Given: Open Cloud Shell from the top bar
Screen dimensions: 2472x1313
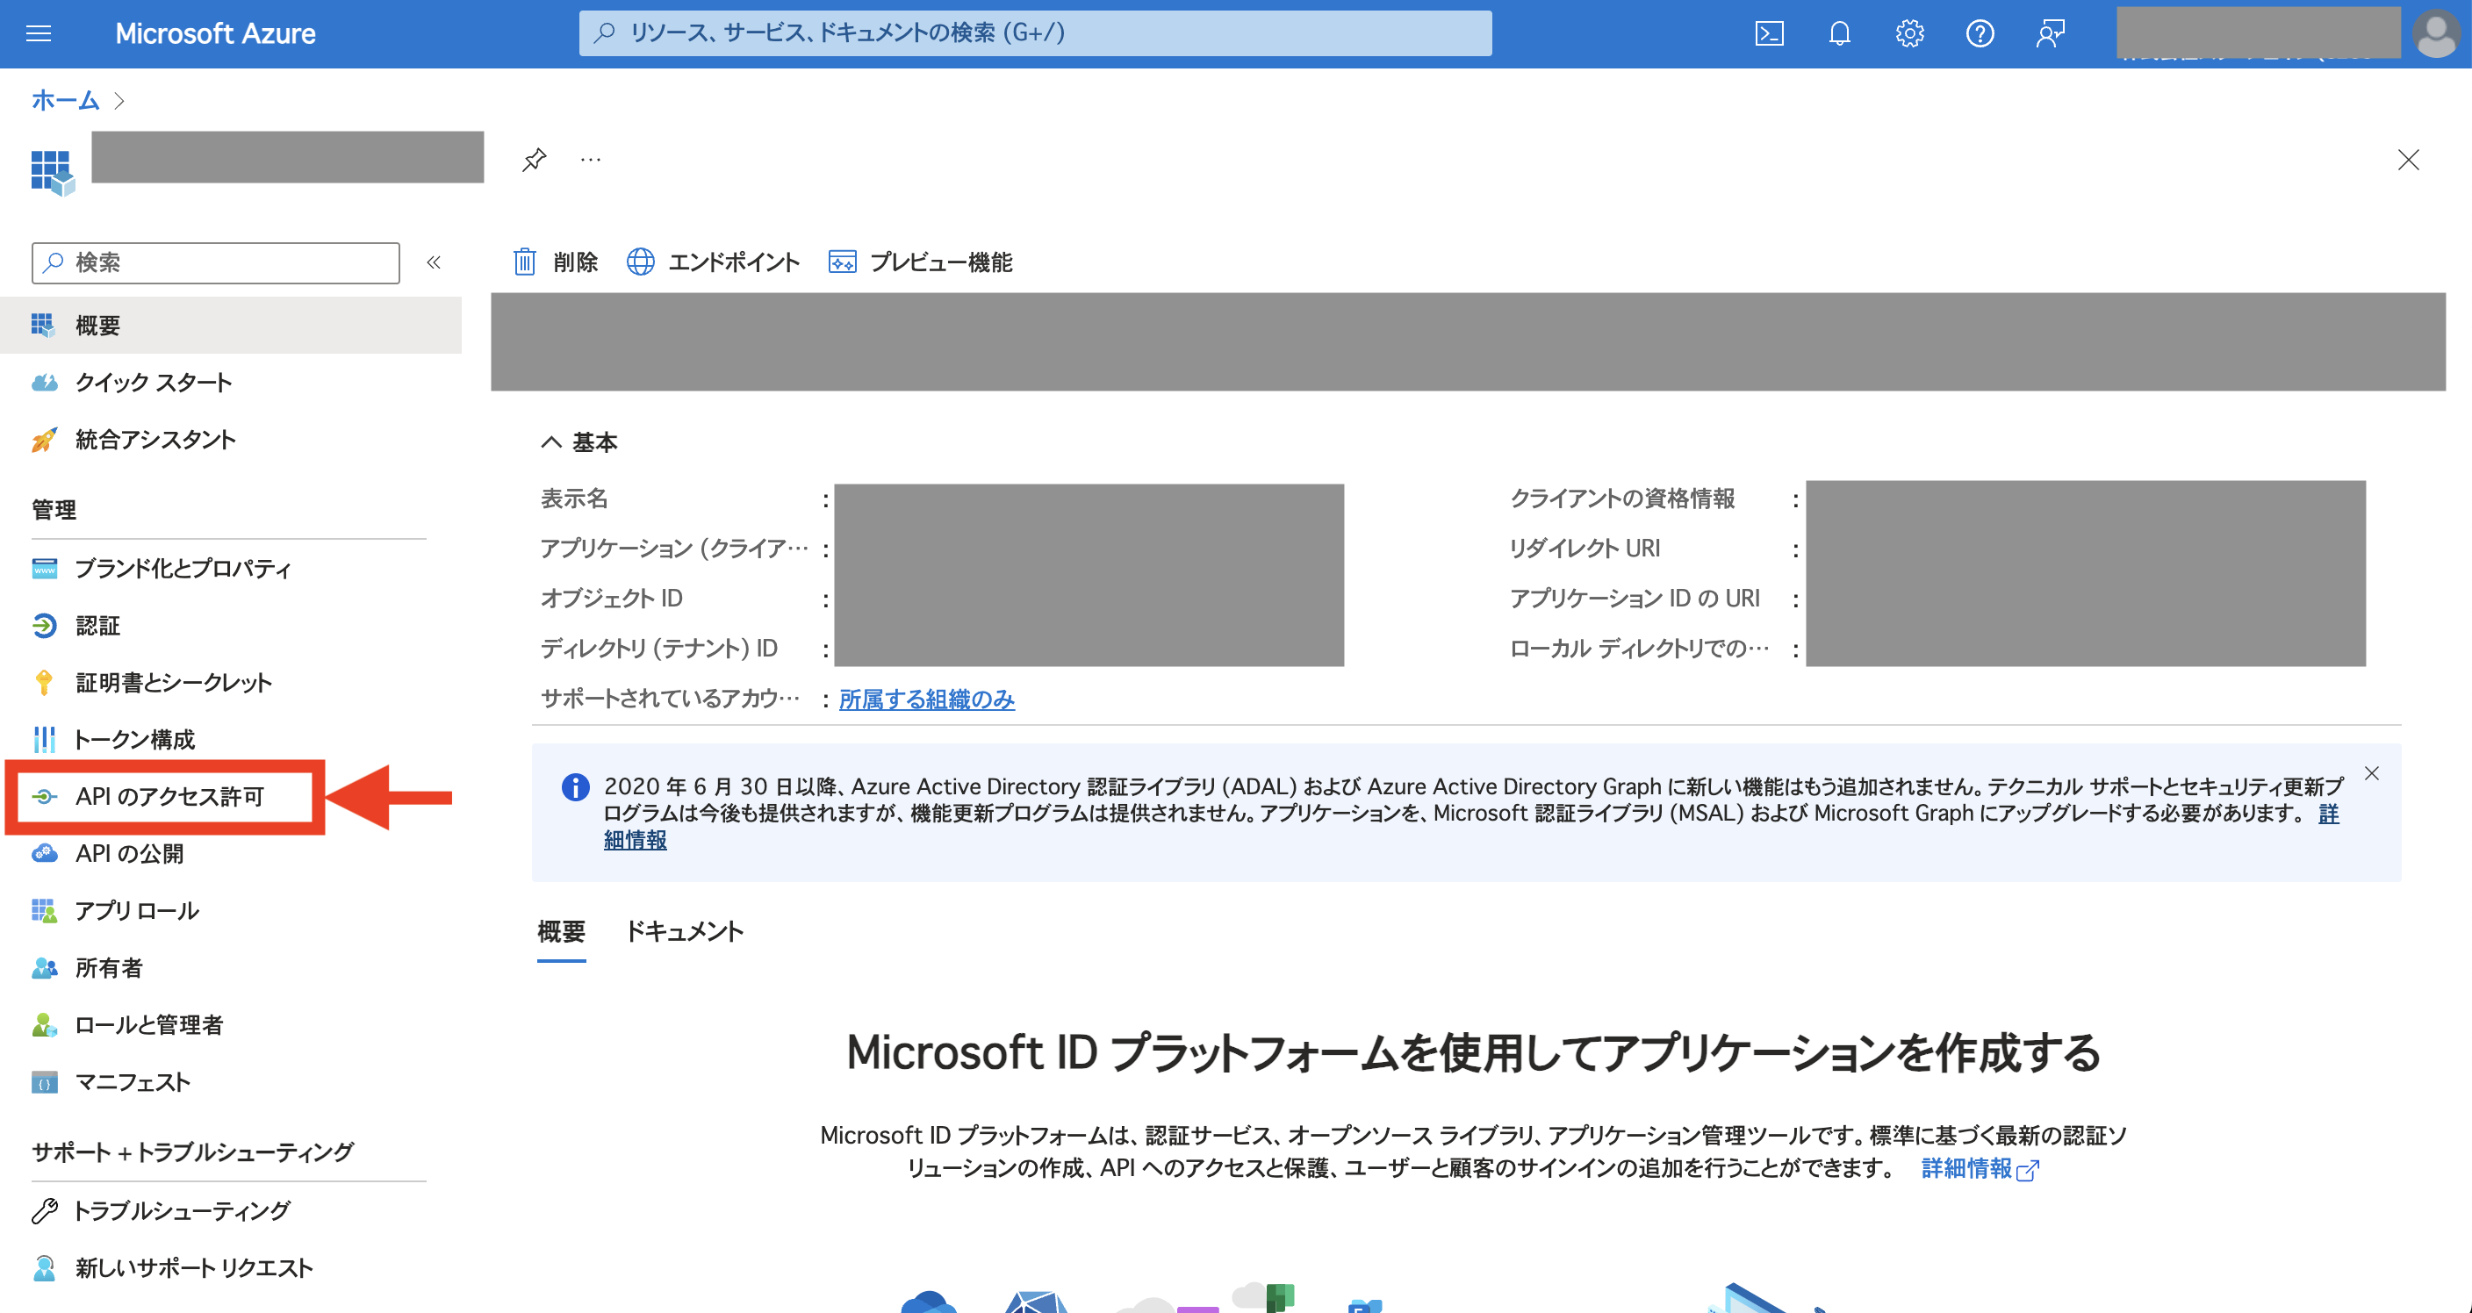Looking at the screenshot, I should [x=1769, y=33].
